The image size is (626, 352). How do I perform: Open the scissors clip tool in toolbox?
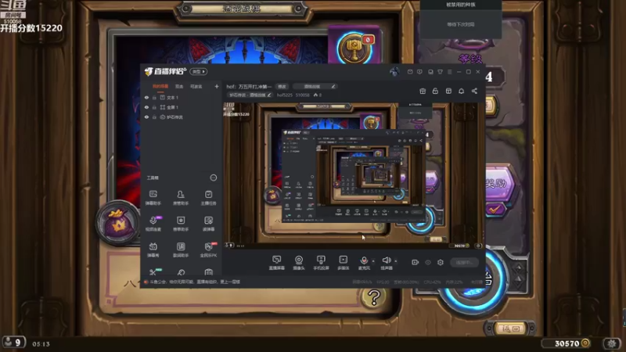(153, 272)
